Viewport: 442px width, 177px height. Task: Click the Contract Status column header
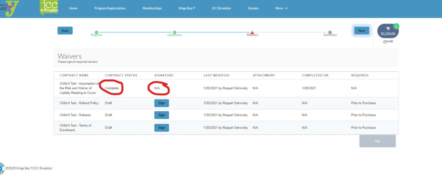click(121, 75)
